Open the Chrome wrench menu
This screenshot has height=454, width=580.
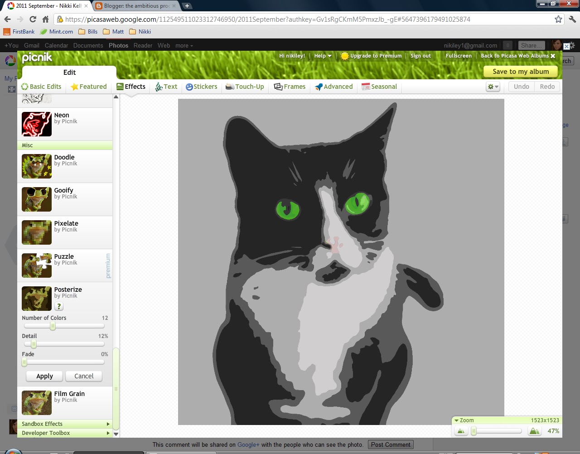[572, 19]
